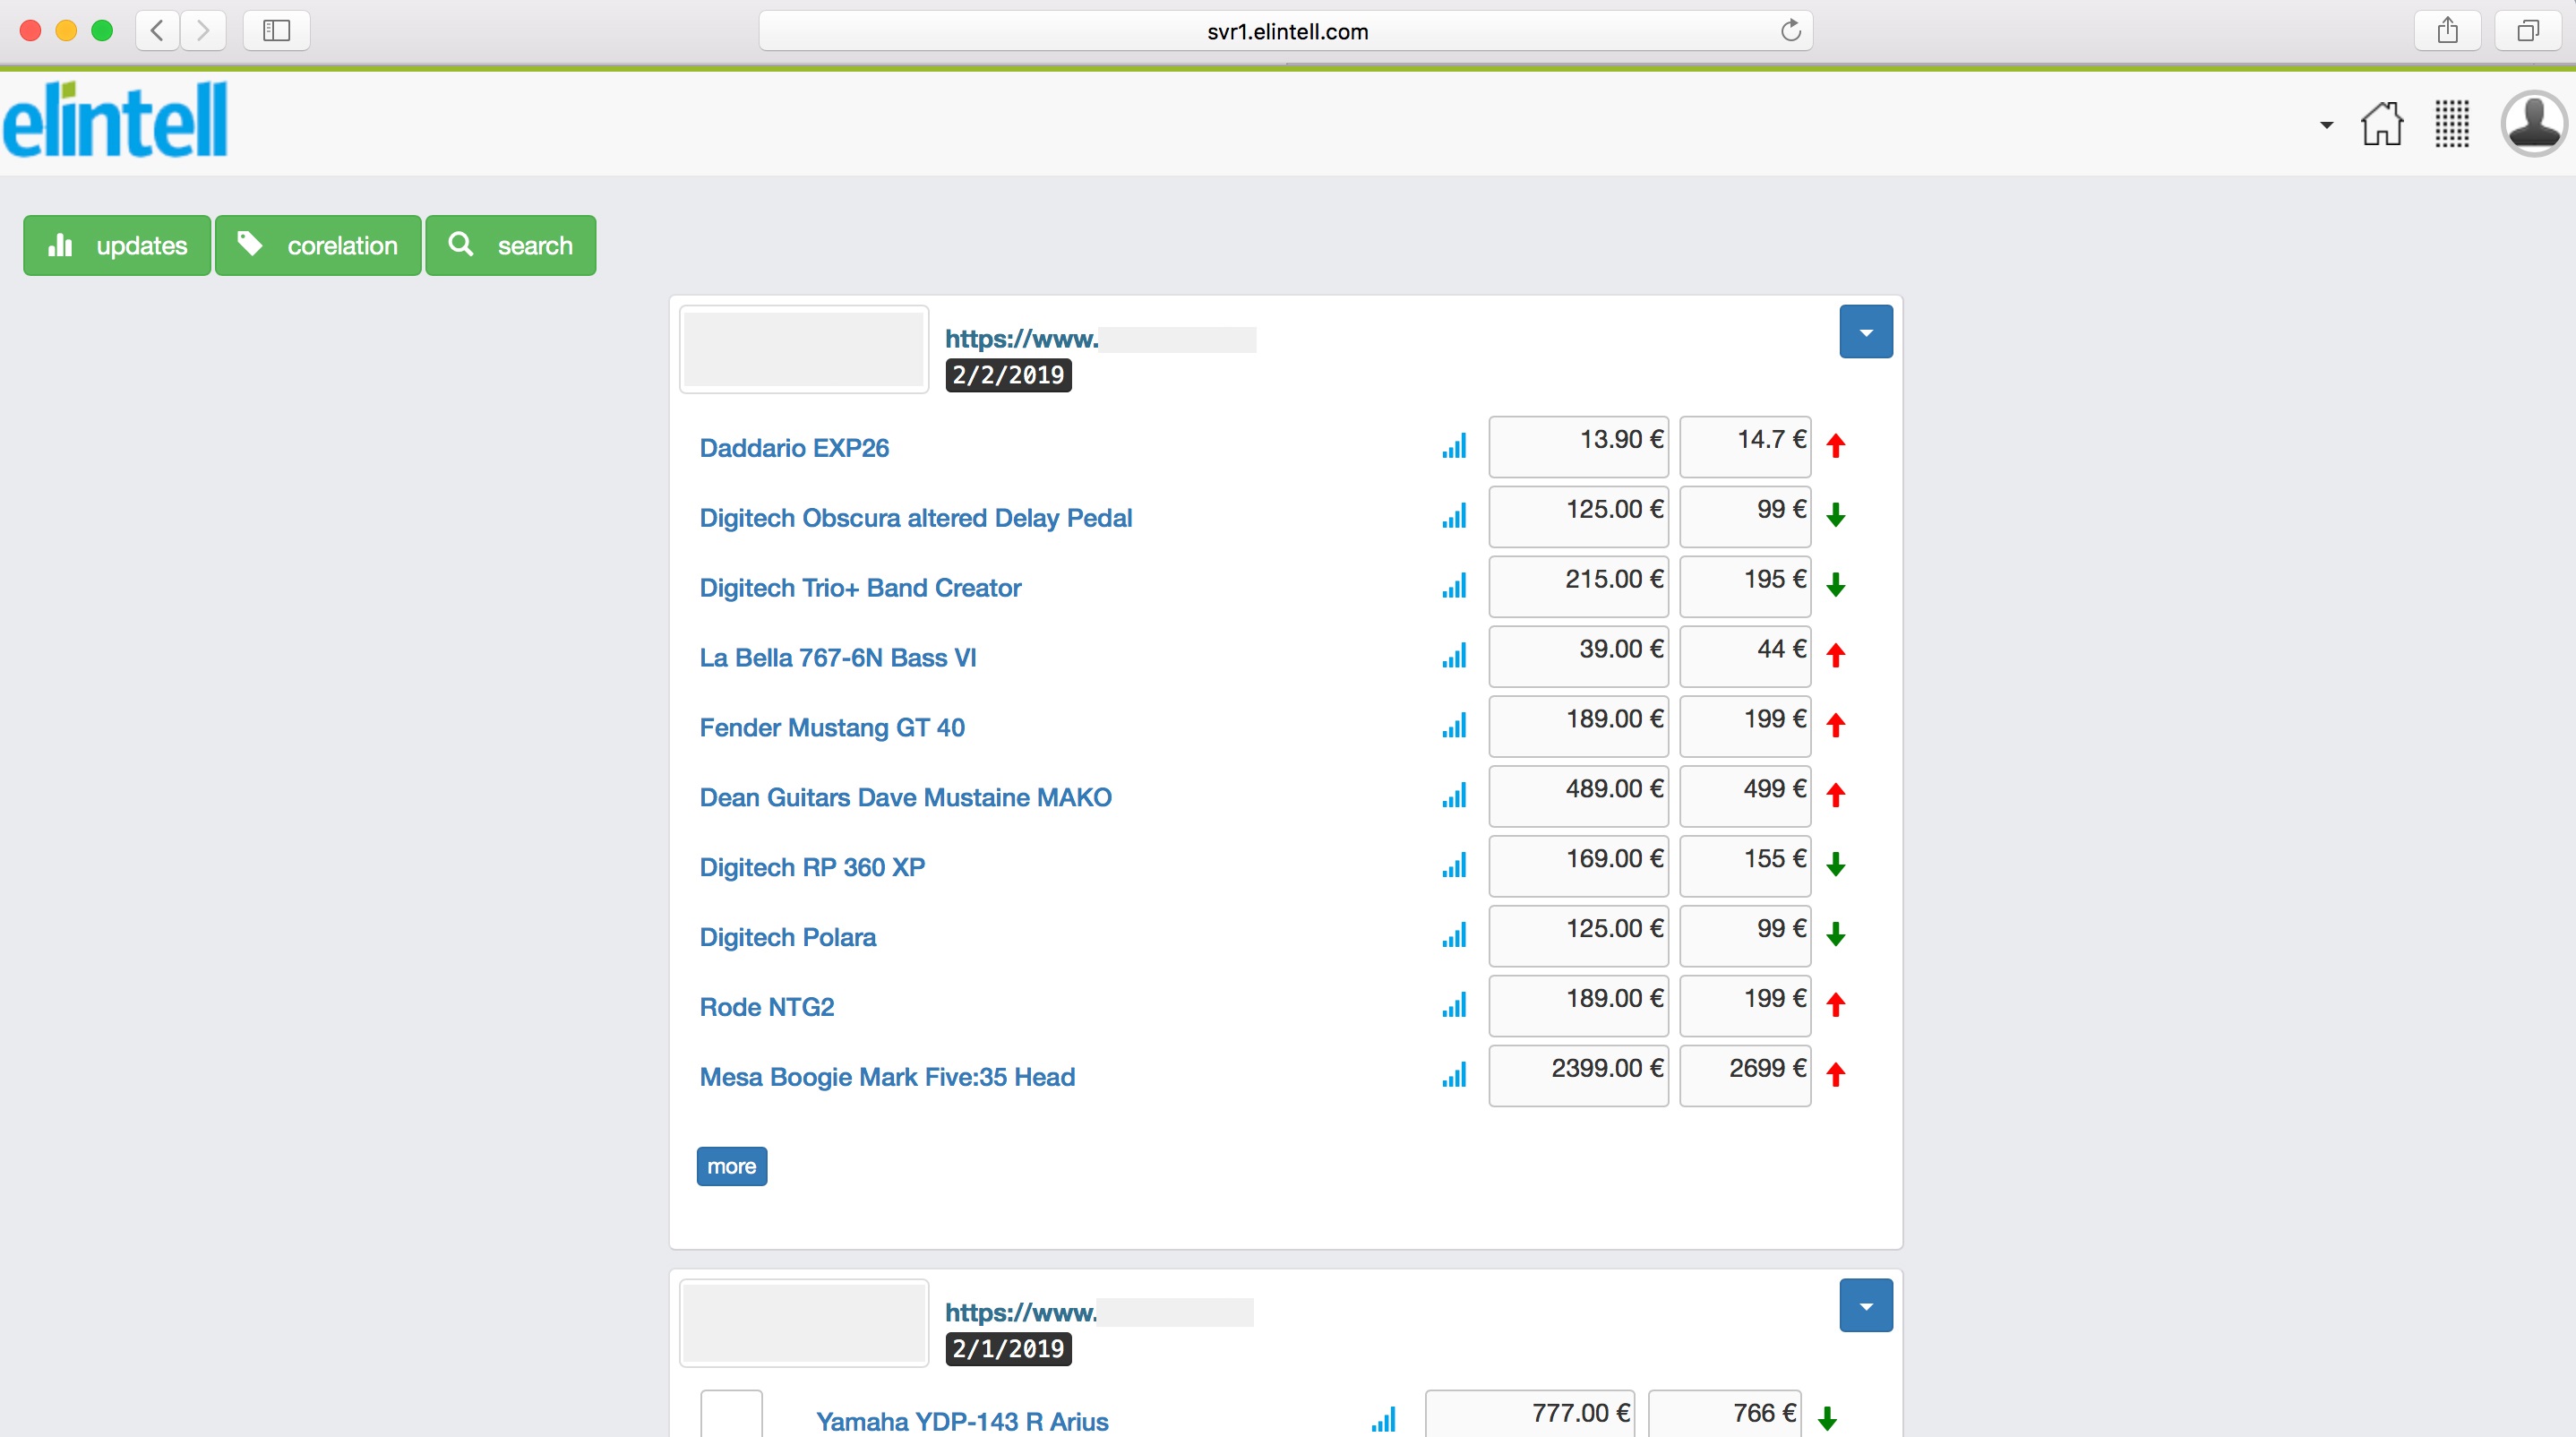This screenshot has width=2576, height=1437.
Task: Click the elintell logo
Action: click(115, 120)
